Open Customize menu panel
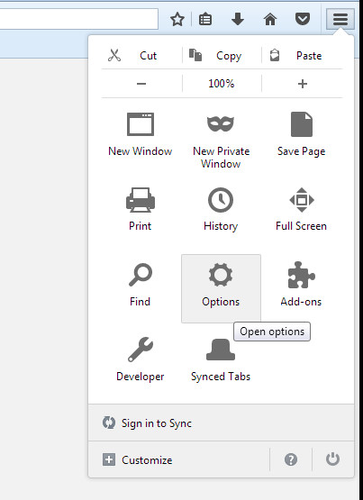The height and width of the screenshot is (500, 363). pos(179,459)
